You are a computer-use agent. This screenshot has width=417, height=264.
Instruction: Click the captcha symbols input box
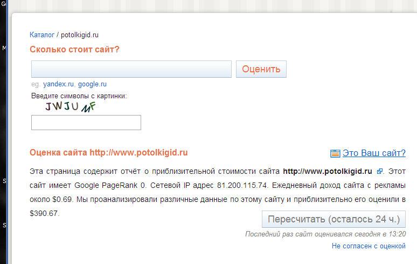click(x=86, y=123)
